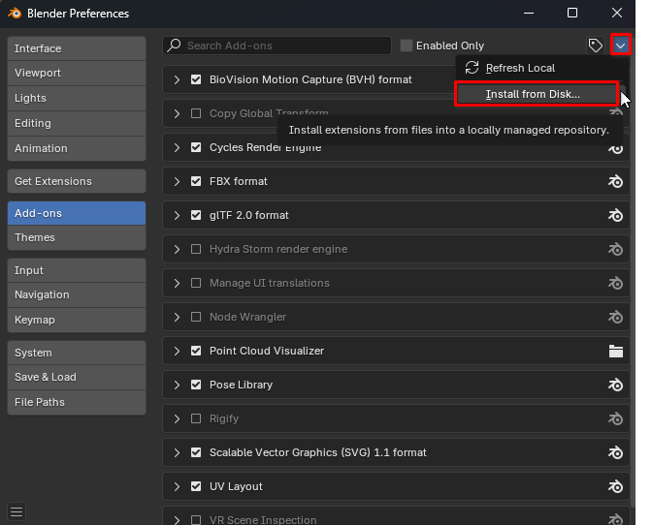Screen dimensions: 652x525
Task: Click Blender icon on Node Wrangler row
Action: tap(615, 317)
